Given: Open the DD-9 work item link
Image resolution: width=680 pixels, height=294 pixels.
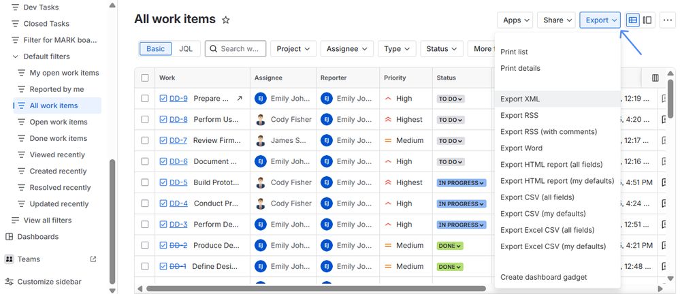Looking at the screenshot, I should [178, 99].
